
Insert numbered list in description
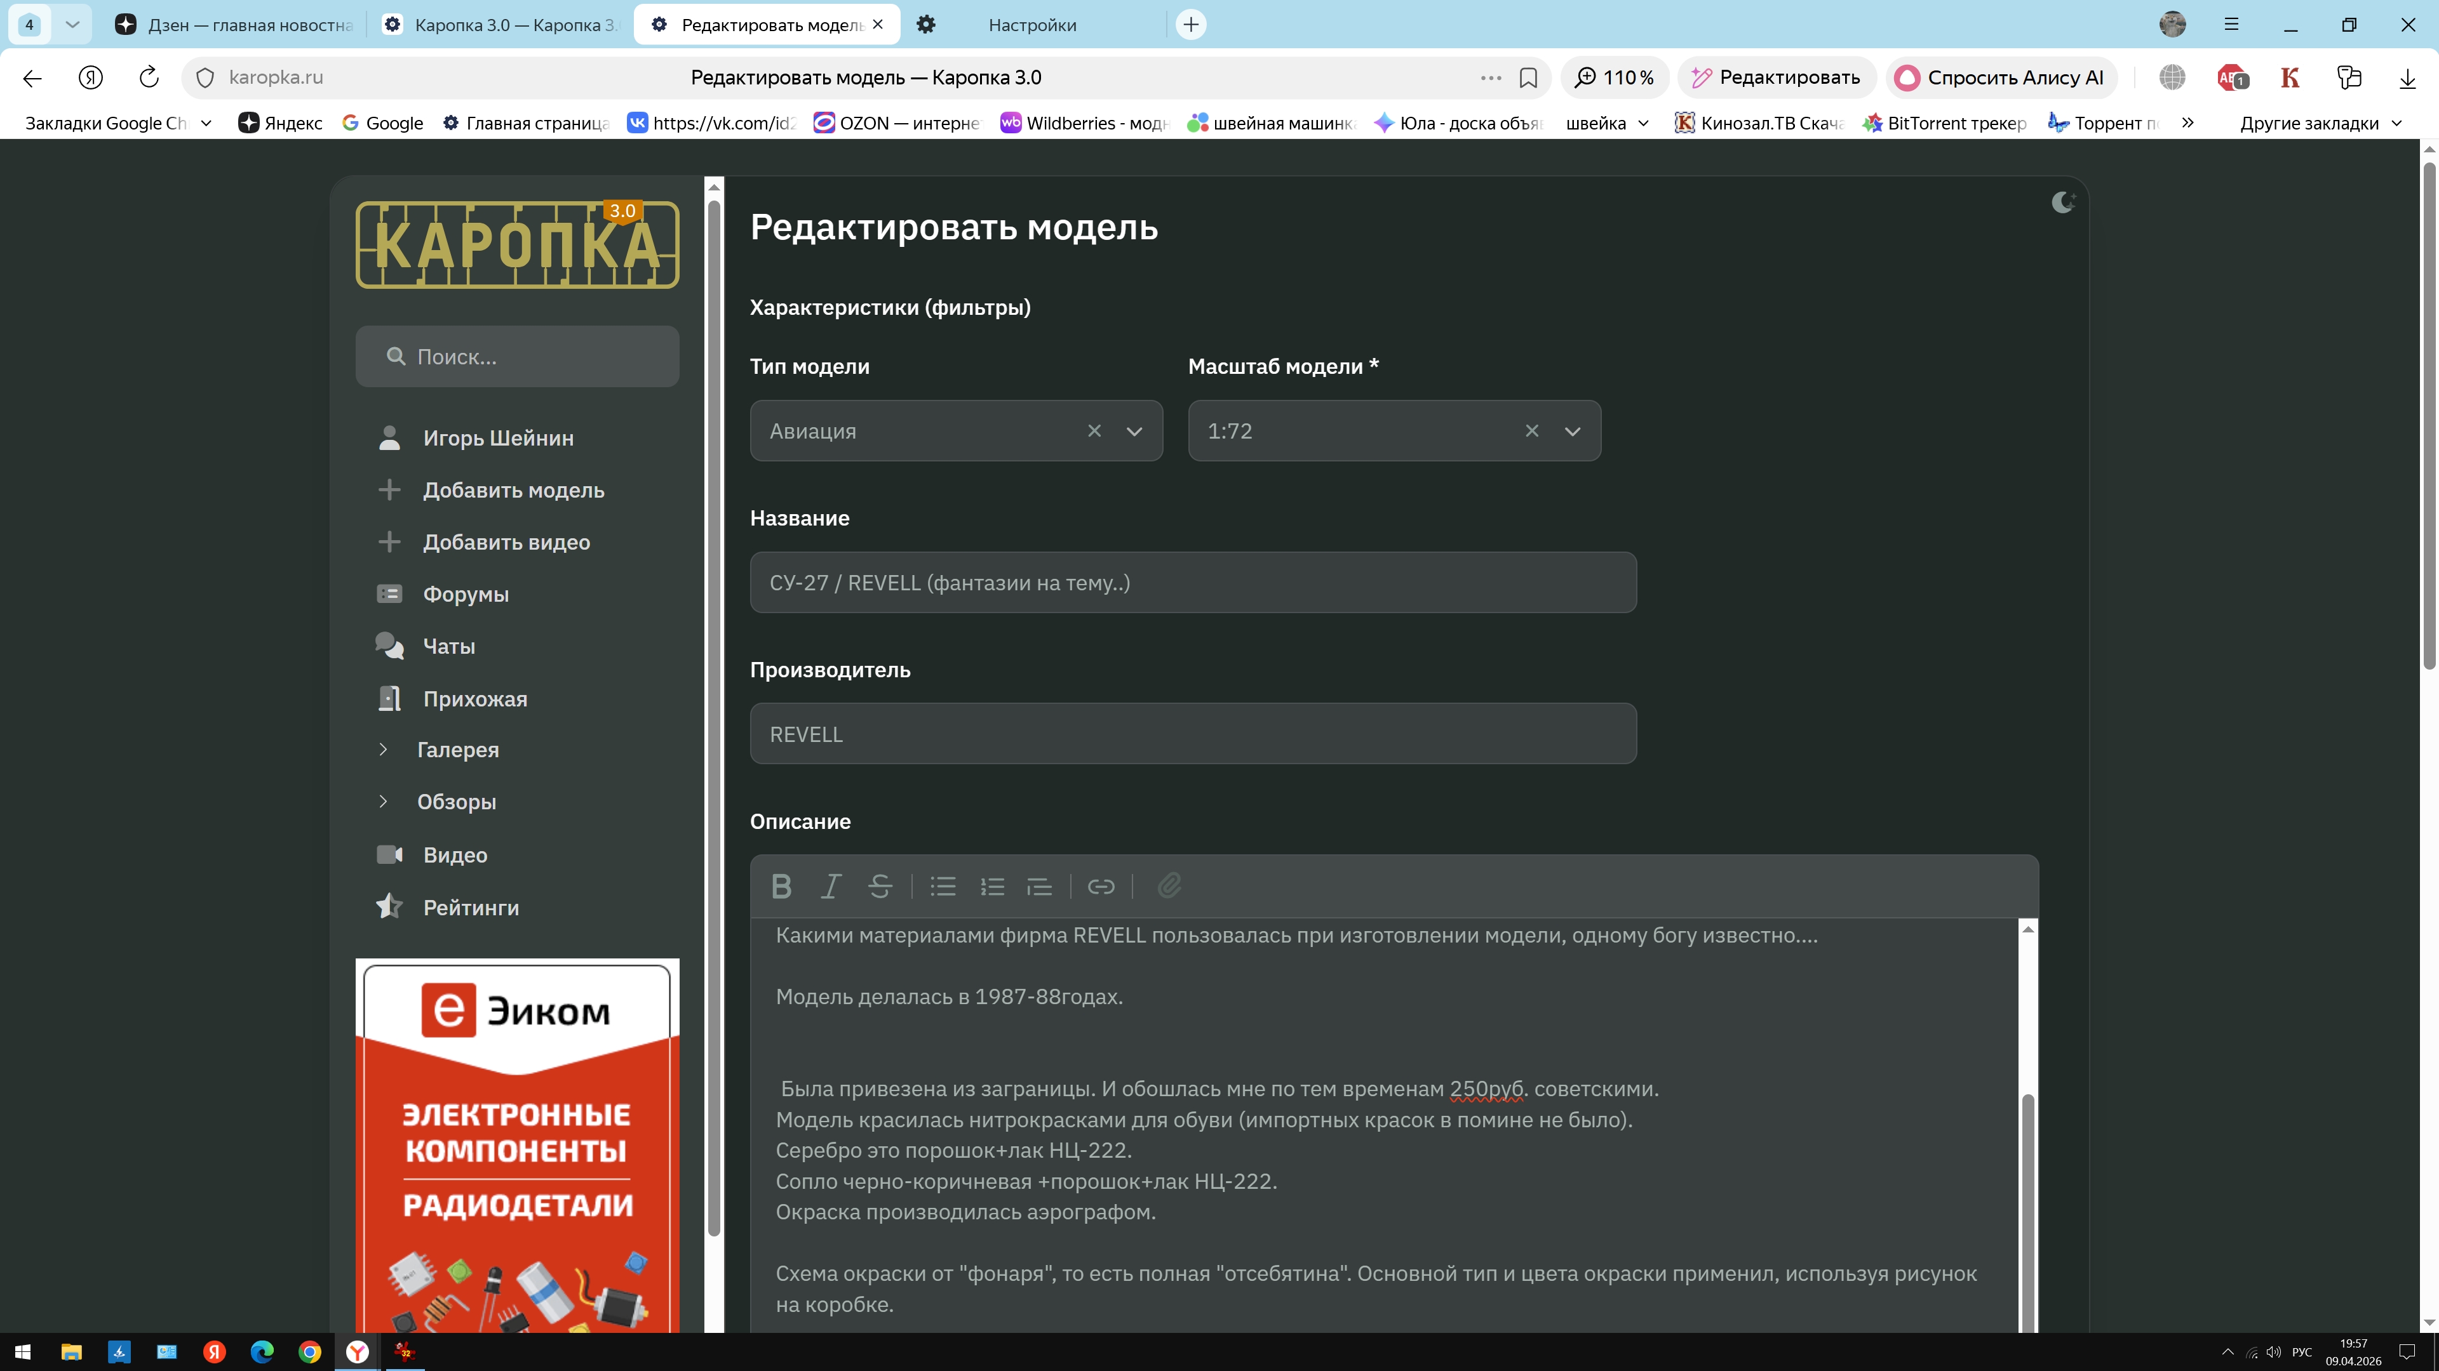[x=991, y=887]
